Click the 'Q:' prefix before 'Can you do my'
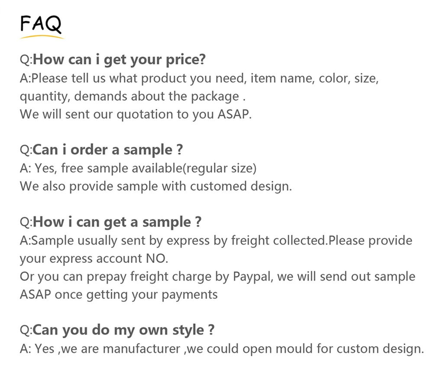433x368 pixels. pos(26,330)
